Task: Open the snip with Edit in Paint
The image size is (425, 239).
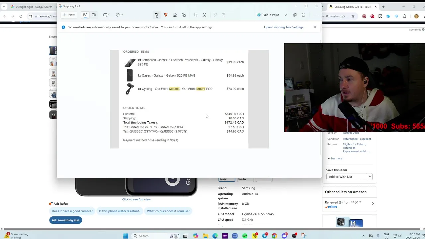Action: [x=268, y=15]
